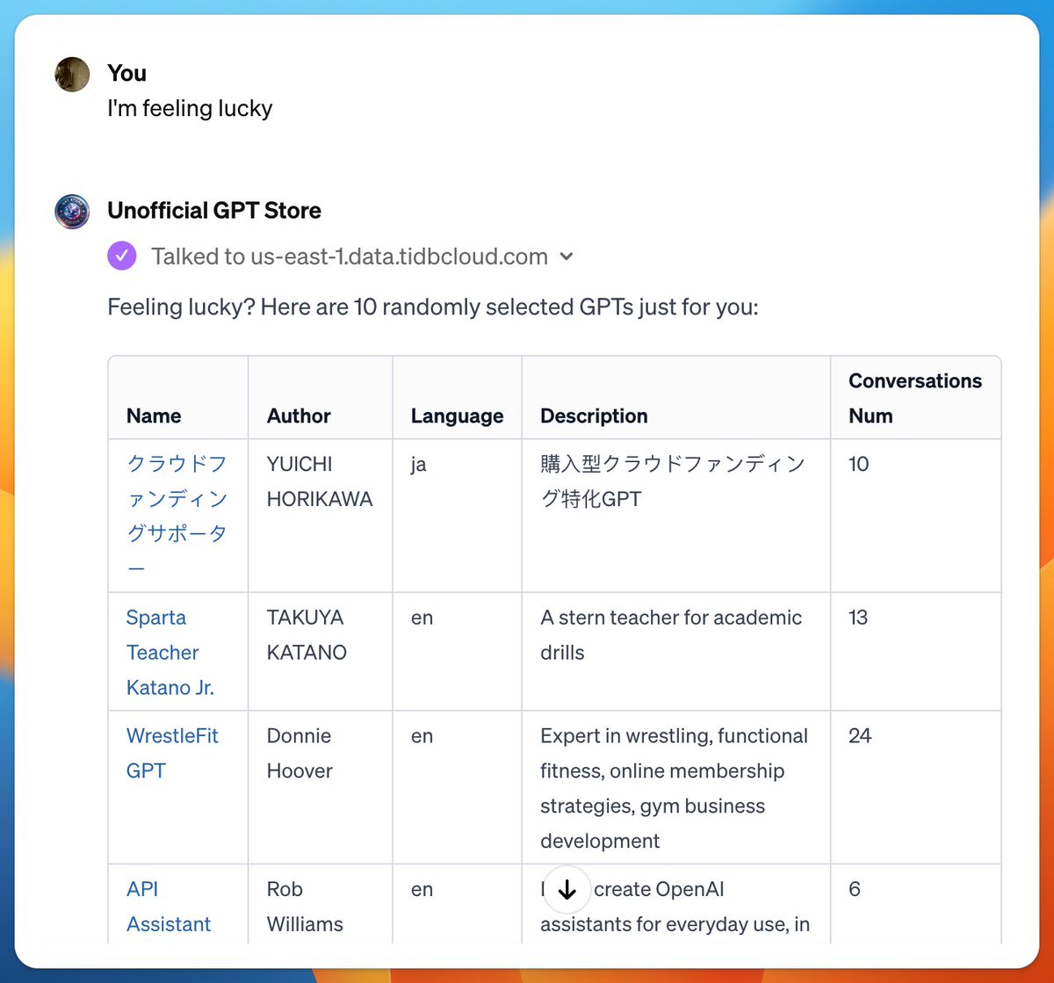Open the Sparta Teacher Katano Jr. link
Screen dimensions: 1054x983
click(170, 653)
